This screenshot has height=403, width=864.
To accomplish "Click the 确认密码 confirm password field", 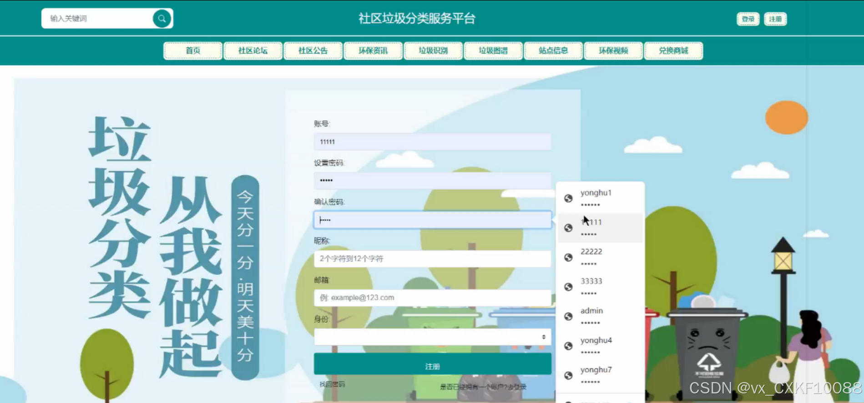I will coord(432,220).
